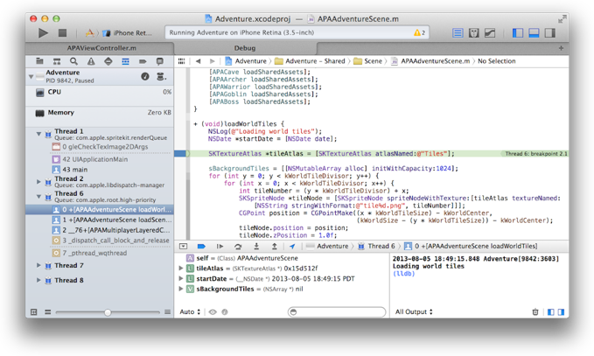Click the Run (play) button
This screenshot has height=356, width=594.
click(x=43, y=33)
